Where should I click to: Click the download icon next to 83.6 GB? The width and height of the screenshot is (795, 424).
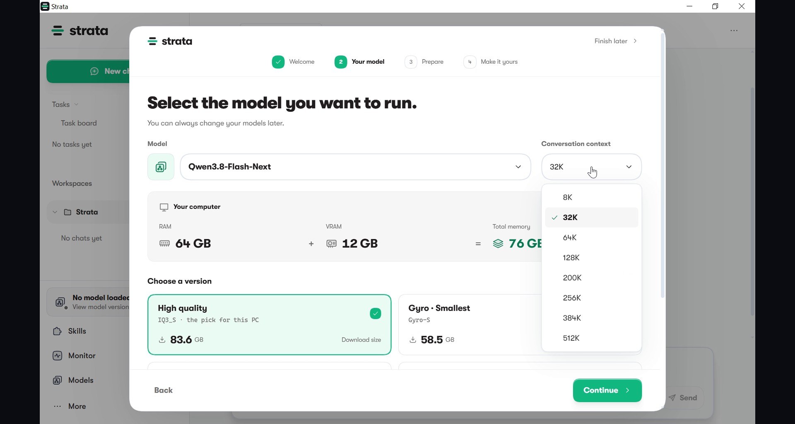pos(162,340)
